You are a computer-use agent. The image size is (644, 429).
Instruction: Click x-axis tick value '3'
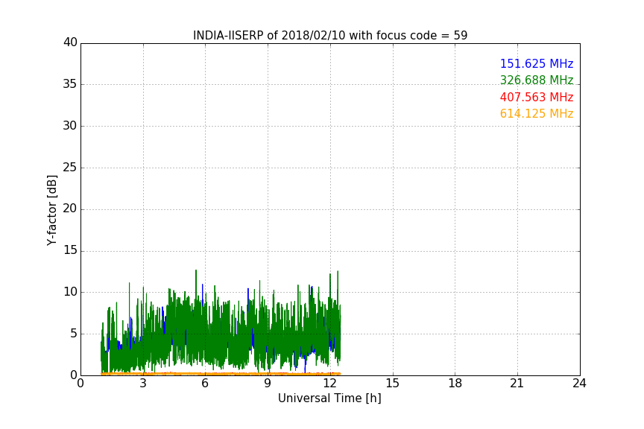point(143,384)
